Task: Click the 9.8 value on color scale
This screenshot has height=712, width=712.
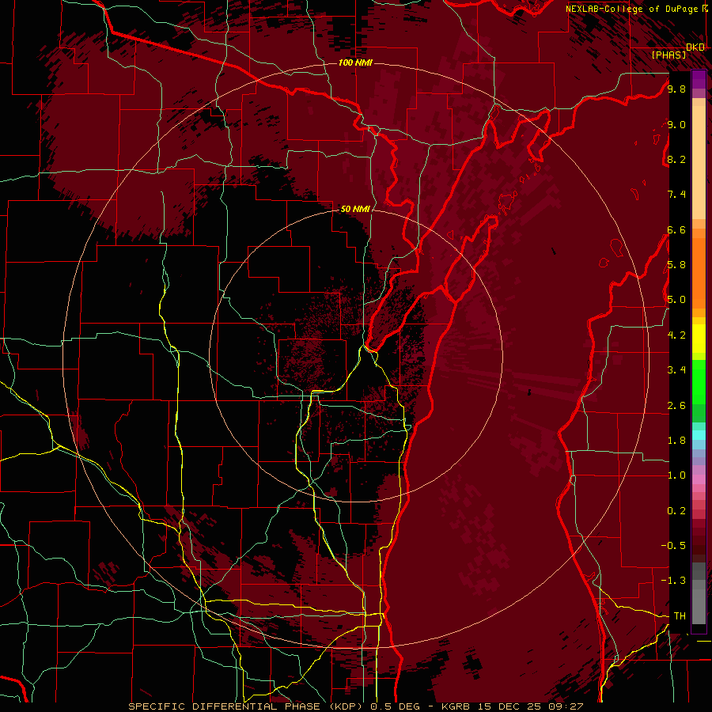Action: 676,89
